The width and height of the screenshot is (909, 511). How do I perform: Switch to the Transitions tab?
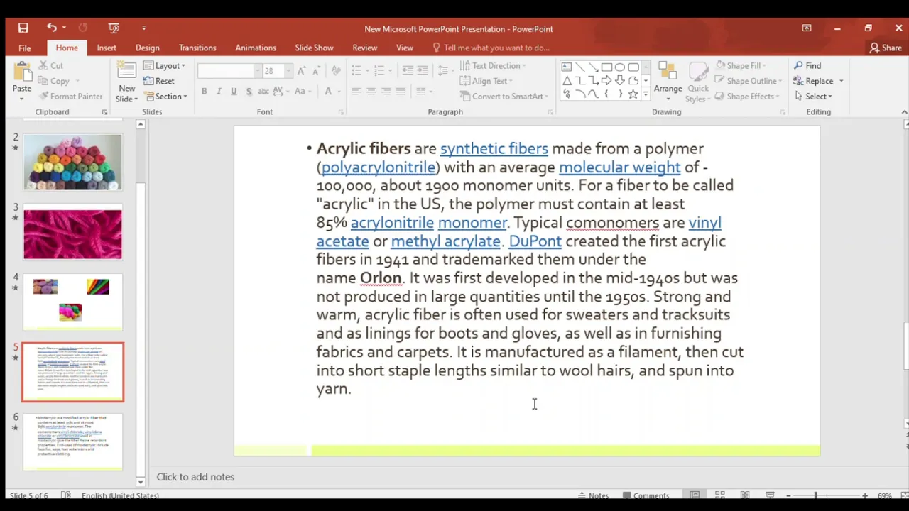pyautogui.click(x=197, y=48)
